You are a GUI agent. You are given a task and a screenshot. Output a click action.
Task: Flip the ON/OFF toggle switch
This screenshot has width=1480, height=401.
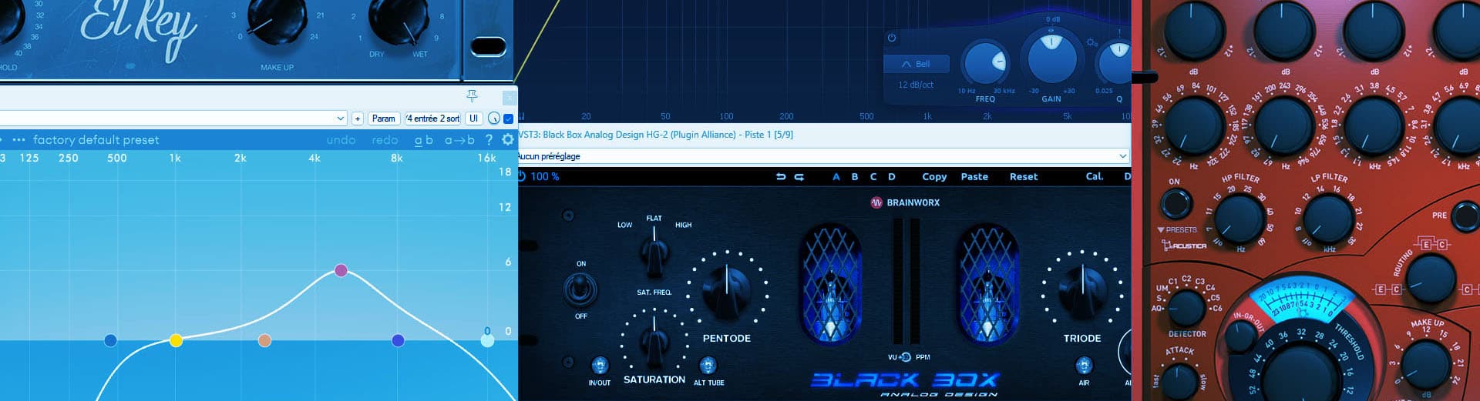(580, 290)
